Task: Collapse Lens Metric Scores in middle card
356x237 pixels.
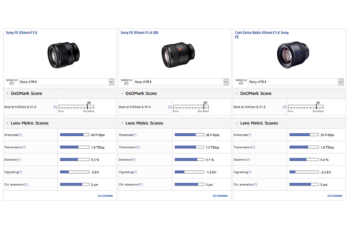Action: pyautogui.click(x=122, y=123)
